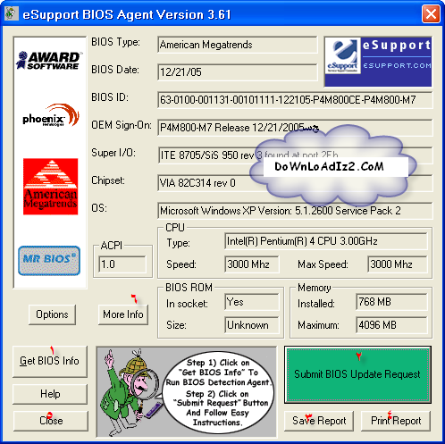This screenshot has width=445, height=444.
Task: Click the Phoenix Technologies logo
Action: click(x=51, y=115)
